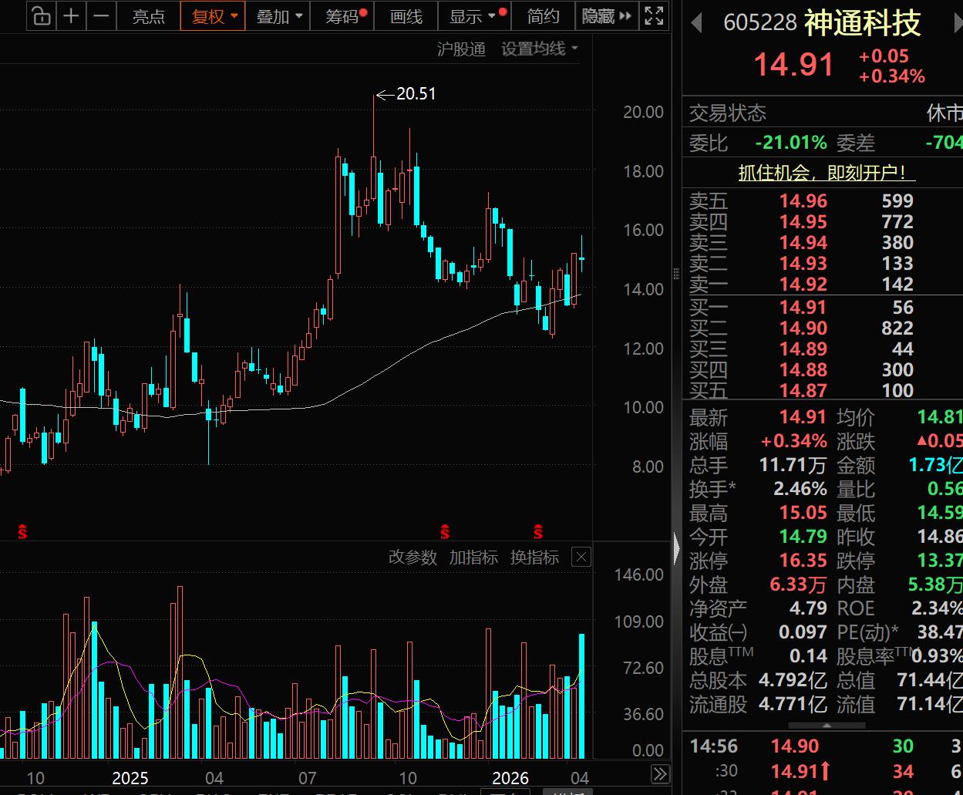Select the 买一 price 14.91
The height and width of the screenshot is (795, 963).
(x=803, y=308)
